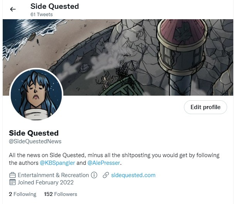Click the chain link icon
This screenshot has height=204, width=236.
106,175
